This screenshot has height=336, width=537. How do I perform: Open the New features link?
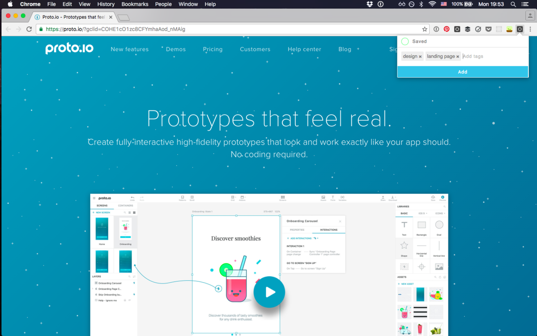click(x=130, y=49)
